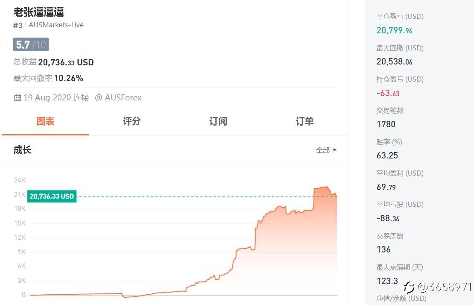
Task: Open the 全部 time range dropdown arrow
Action: coord(334,150)
